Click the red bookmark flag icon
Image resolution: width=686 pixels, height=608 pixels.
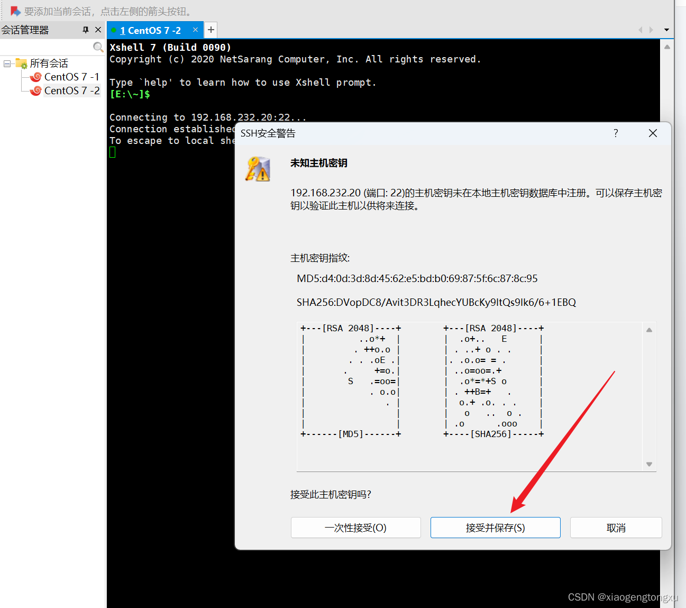point(15,11)
